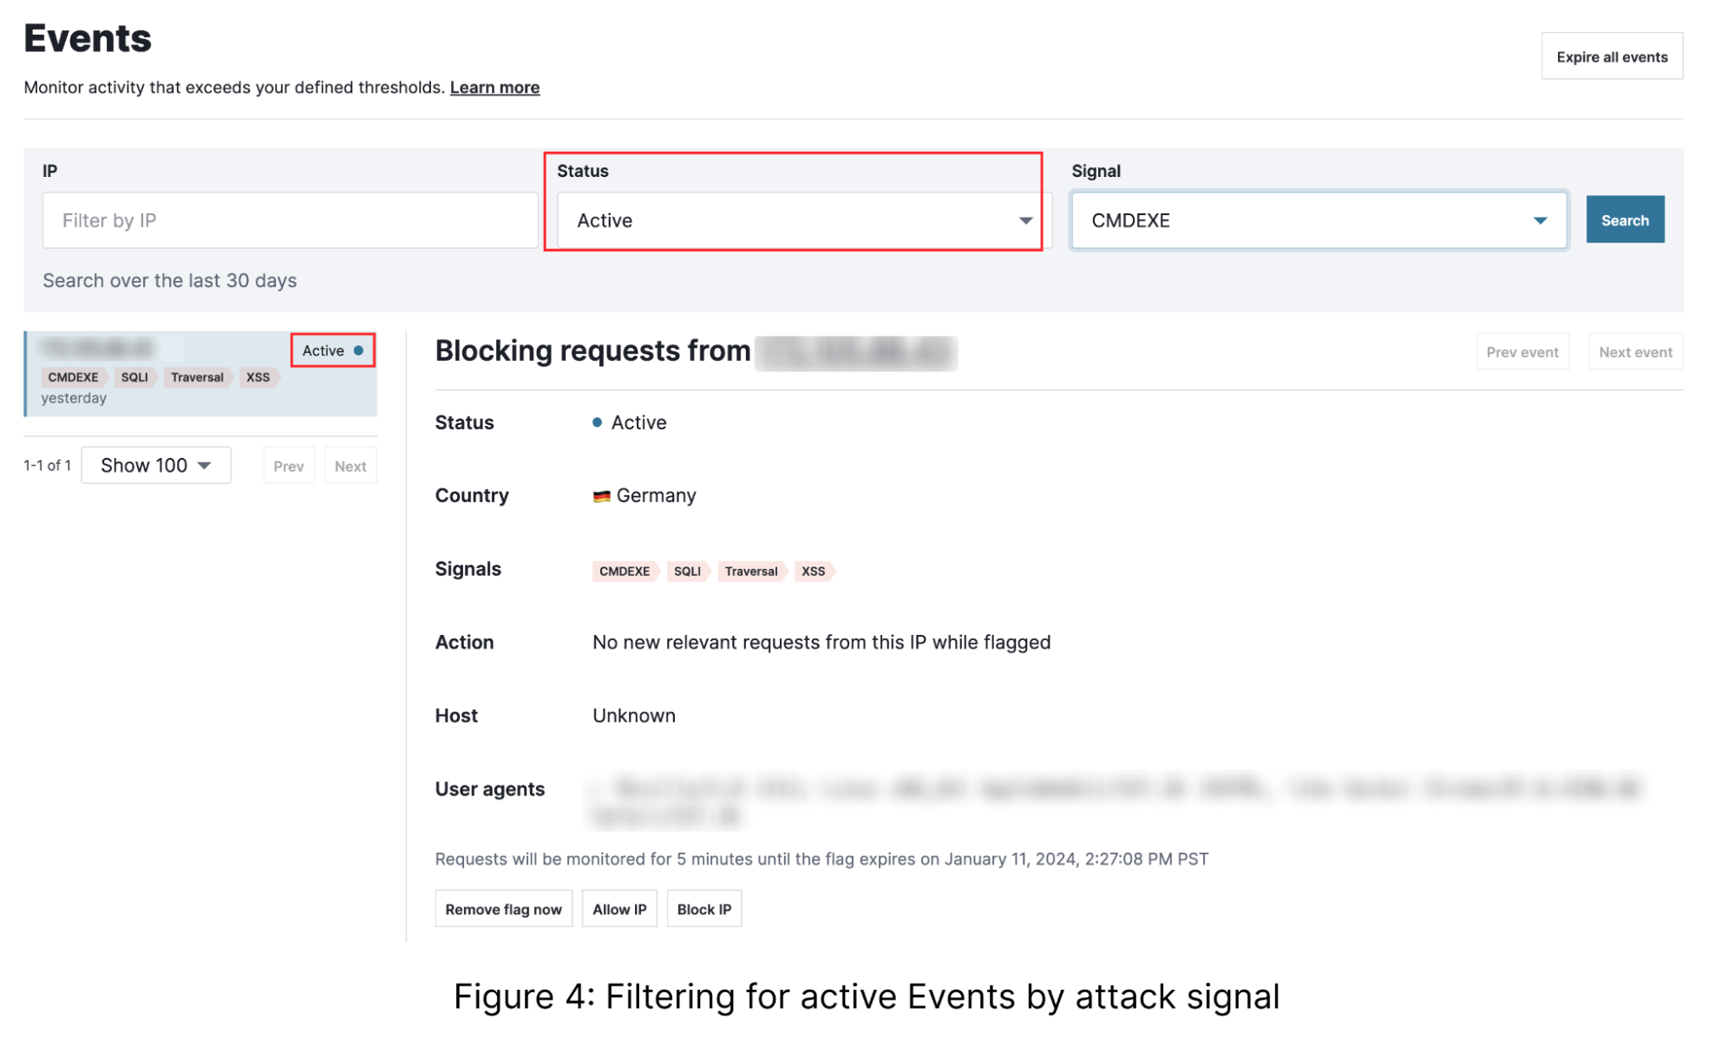Click the Search button

1624,219
